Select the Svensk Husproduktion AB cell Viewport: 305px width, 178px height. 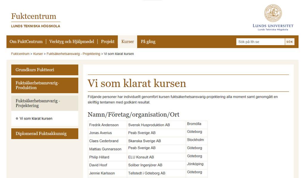(156, 125)
